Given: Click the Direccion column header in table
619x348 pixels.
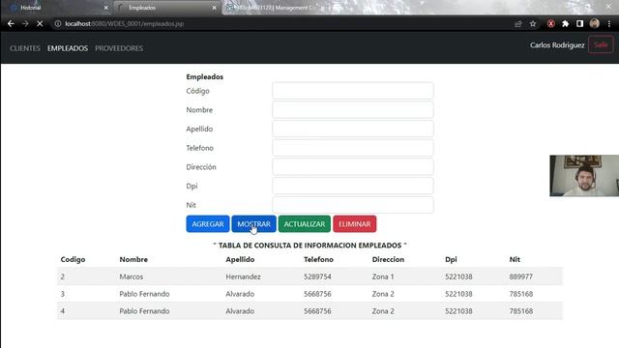Looking at the screenshot, I should tap(388, 259).
